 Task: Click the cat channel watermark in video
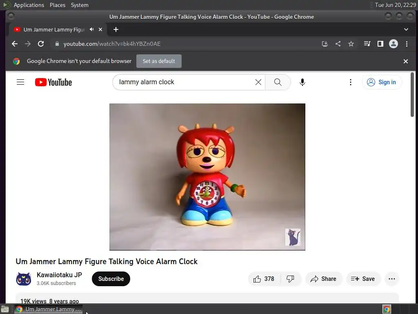tap(293, 237)
